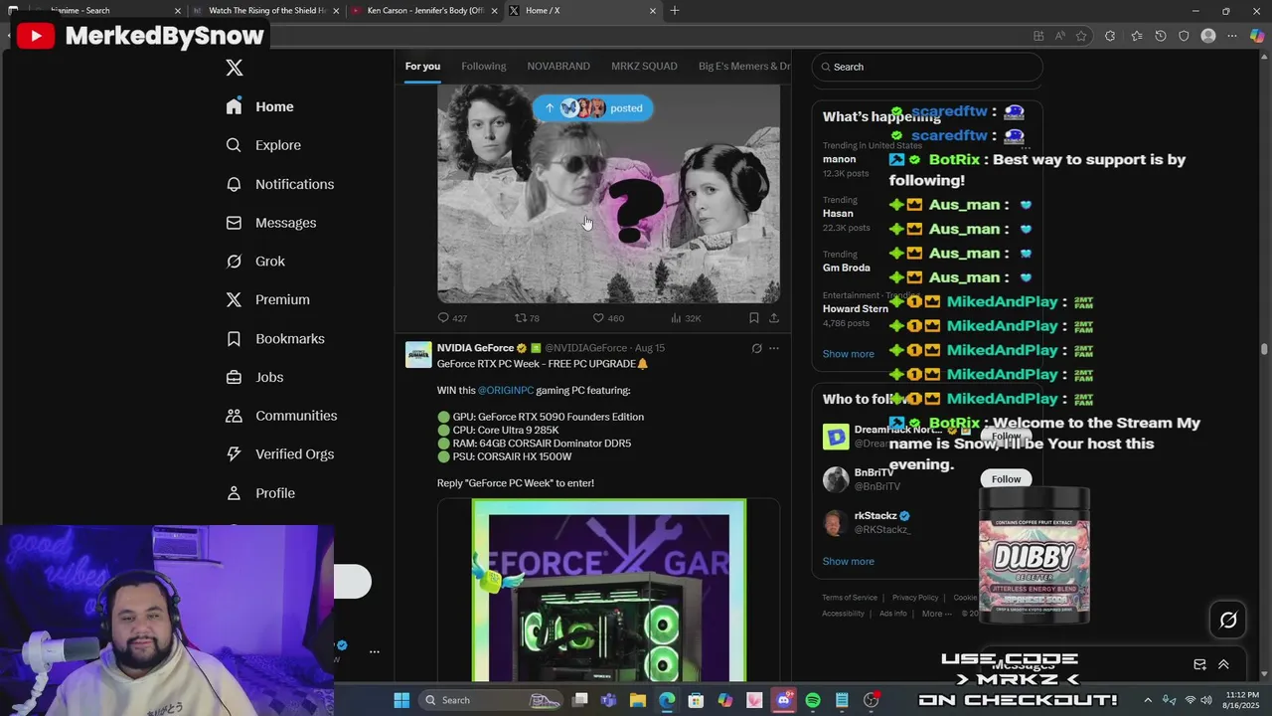Open a new browser tab
1272x716 pixels.
675,11
